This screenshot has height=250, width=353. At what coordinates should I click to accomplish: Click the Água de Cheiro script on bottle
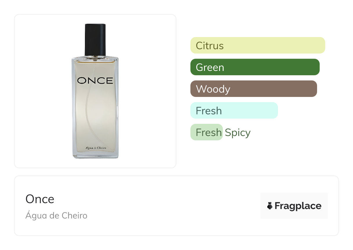[x=96, y=148]
